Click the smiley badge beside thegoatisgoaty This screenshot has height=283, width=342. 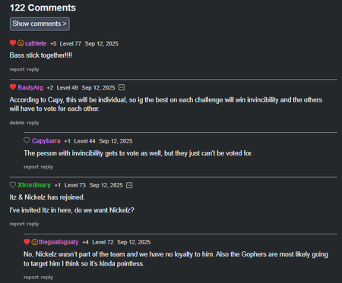34,242
